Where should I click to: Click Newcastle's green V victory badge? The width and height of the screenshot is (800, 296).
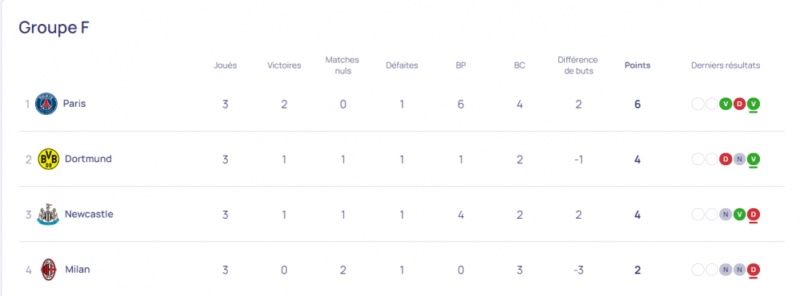(739, 215)
